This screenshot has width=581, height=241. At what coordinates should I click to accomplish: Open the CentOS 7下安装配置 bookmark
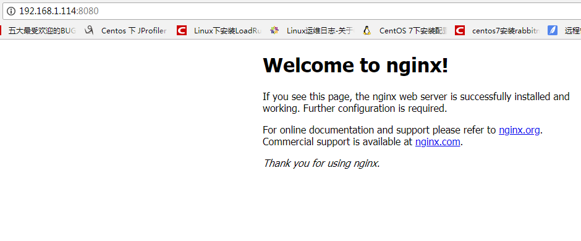413,31
